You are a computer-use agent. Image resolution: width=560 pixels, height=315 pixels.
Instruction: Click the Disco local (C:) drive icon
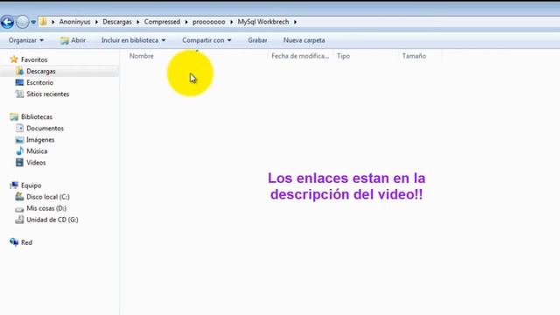click(x=19, y=196)
